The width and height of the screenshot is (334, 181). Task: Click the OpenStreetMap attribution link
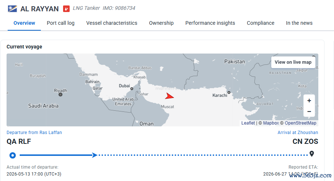pyautogui.click(x=300, y=123)
